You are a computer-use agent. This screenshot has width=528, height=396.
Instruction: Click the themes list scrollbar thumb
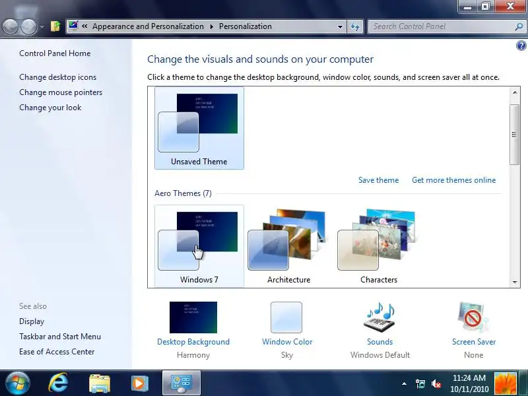click(x=515, y=135)
